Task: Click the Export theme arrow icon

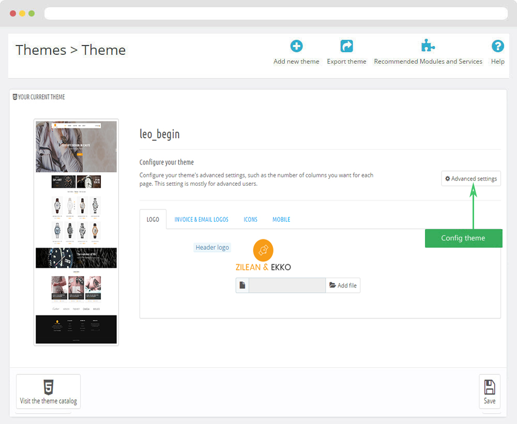Action: (x=346, y=46)
